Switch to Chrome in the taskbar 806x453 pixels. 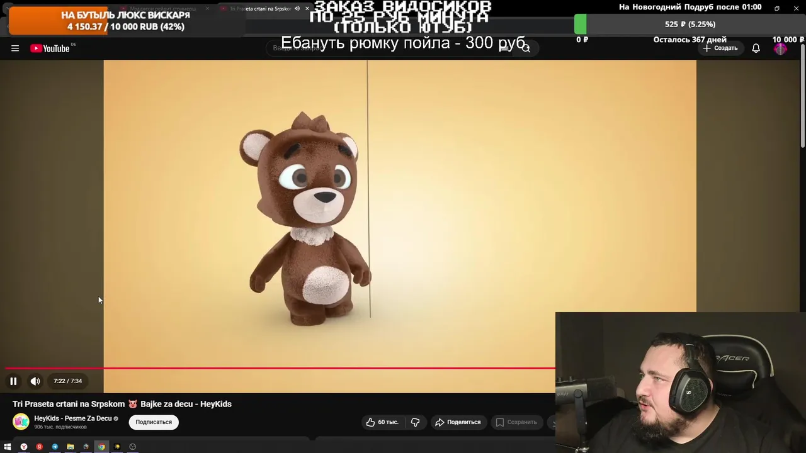point(101,447)
